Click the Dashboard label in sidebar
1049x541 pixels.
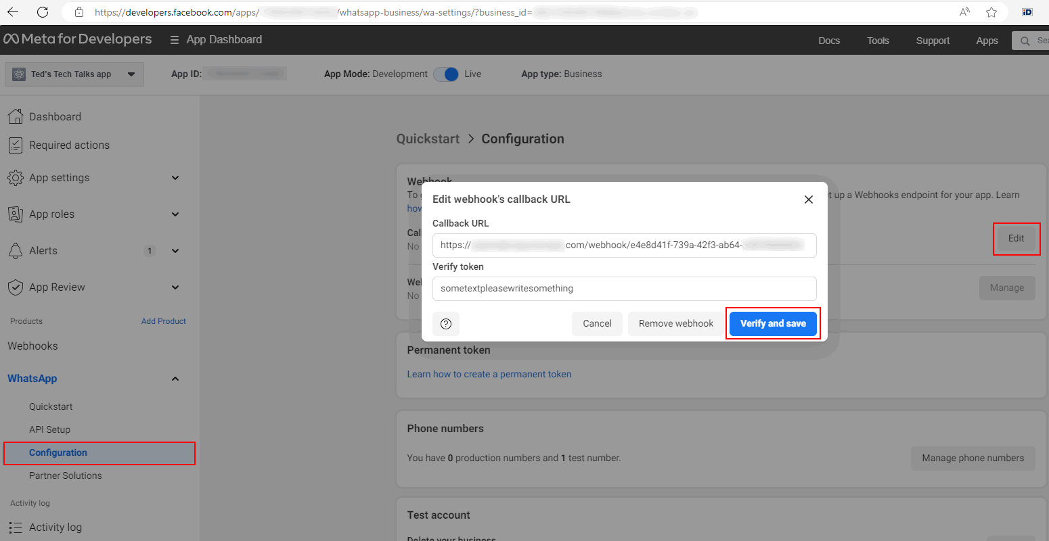tap(55, 116)
